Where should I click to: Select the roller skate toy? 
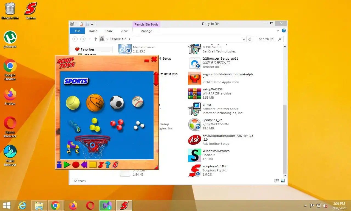(72, 147)
